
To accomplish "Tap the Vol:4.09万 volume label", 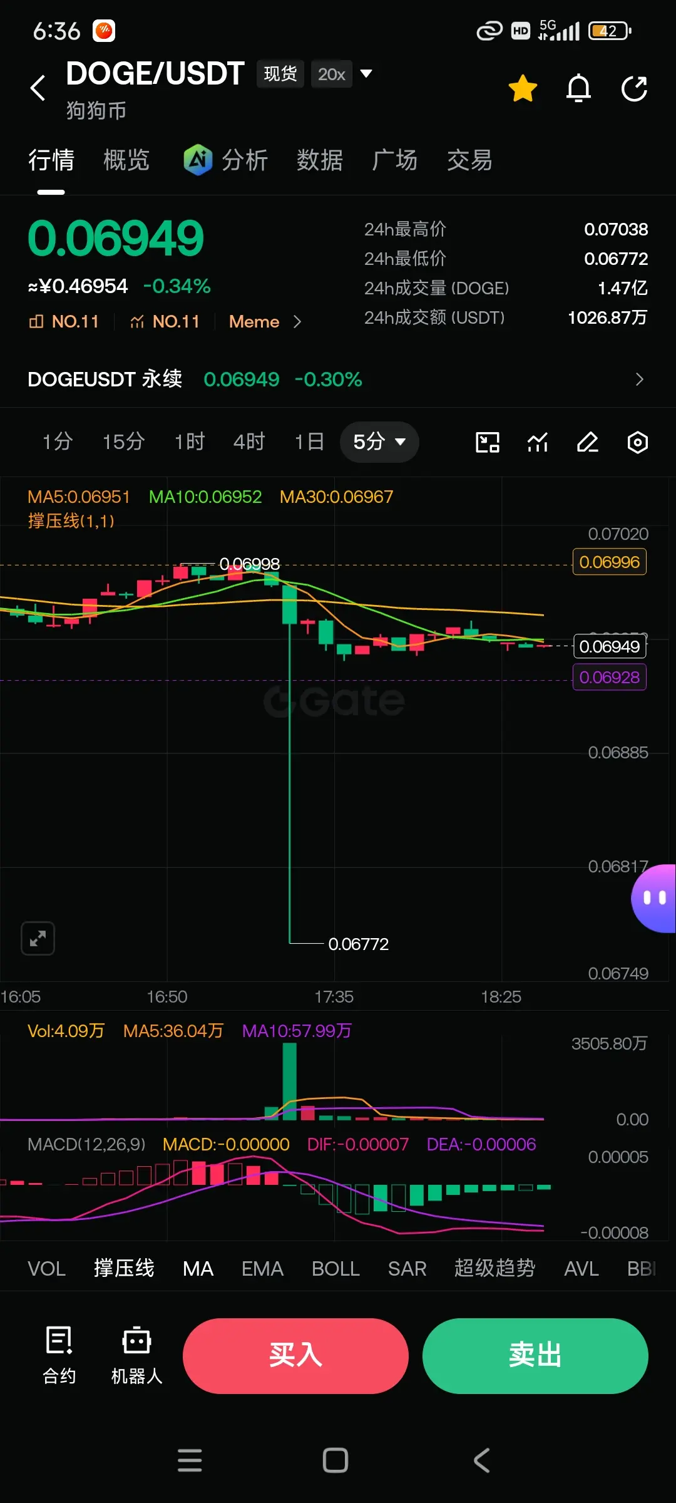I will pos(66,1031).
